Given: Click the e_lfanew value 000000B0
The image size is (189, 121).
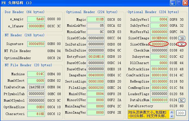Looking at the screenshot, I should (x=36, y=26).
